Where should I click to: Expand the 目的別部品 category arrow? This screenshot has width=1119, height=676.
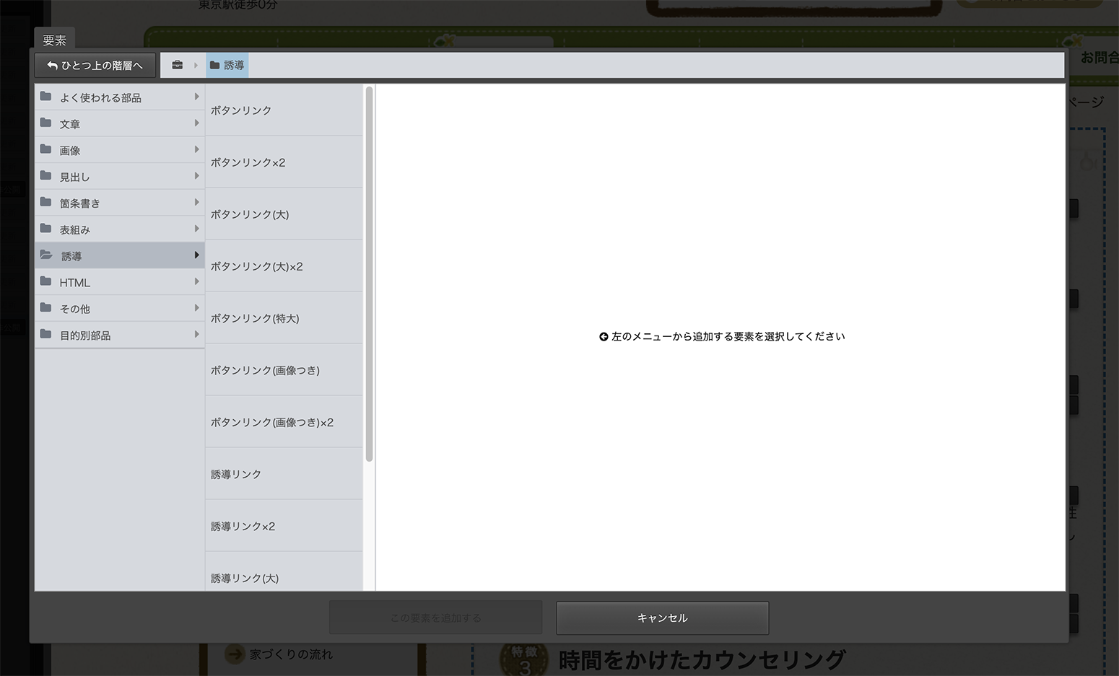pos(196,335)
